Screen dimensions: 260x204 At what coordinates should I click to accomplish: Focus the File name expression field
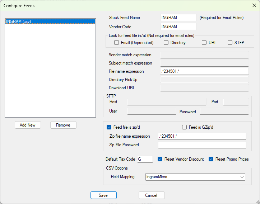coord(204,71)
